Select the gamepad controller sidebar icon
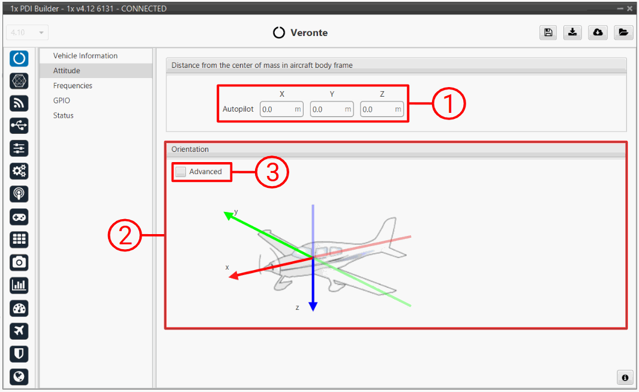Viewport: 639px width, 392px height. tap(19, 217)
